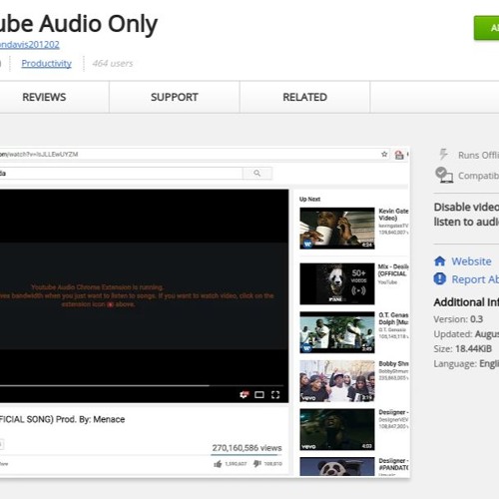Open the Kevin Gates video thumbnail
This screenshot has height=499, width=499.
(337, 229)
